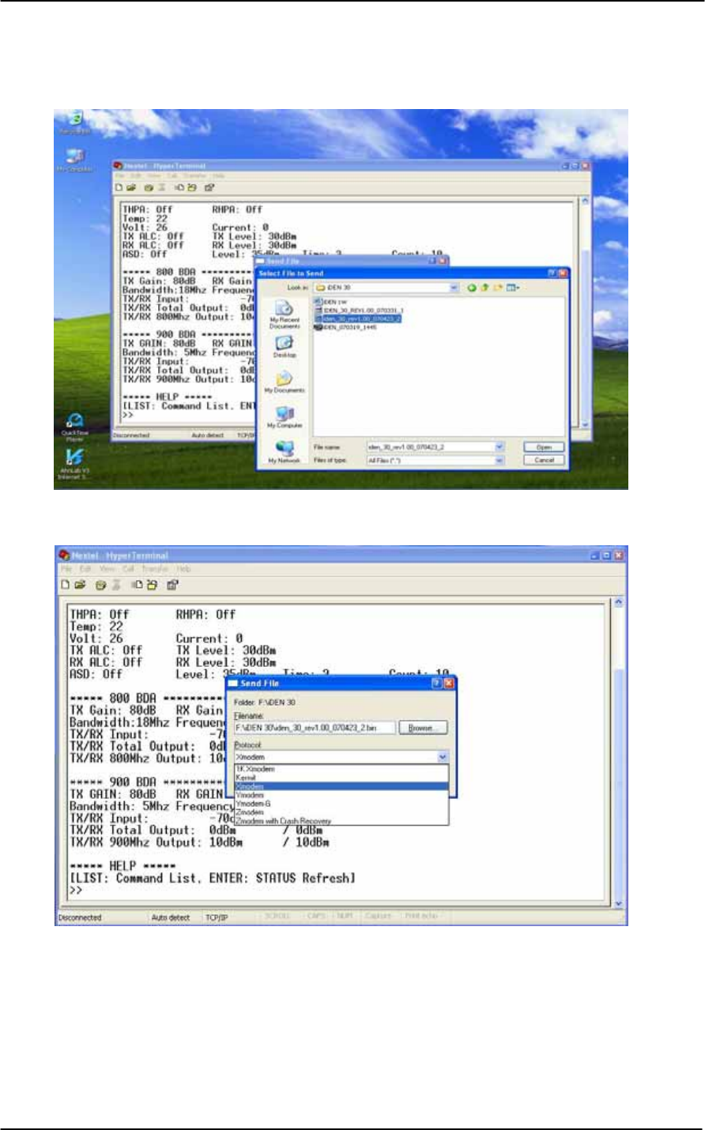
Task: Open the Help menu in the HyperTerminal window with protocol list open
Action: 183,569
